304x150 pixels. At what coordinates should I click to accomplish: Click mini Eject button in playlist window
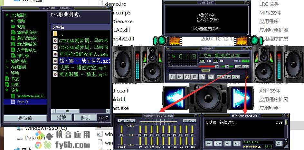tap(259, 146)
